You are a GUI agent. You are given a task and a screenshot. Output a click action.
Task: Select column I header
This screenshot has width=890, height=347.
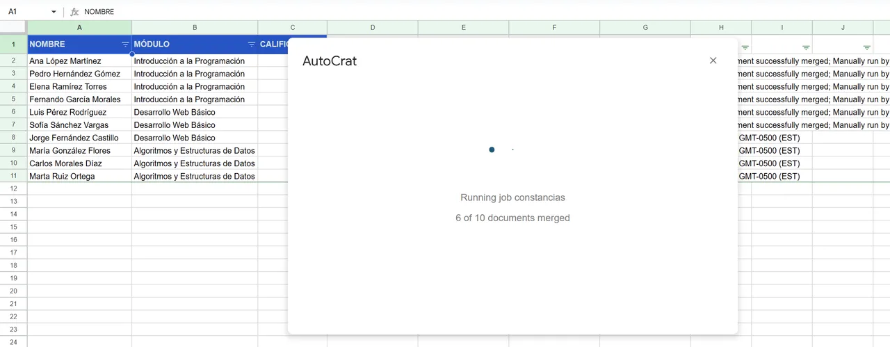[x=782, y=27]
